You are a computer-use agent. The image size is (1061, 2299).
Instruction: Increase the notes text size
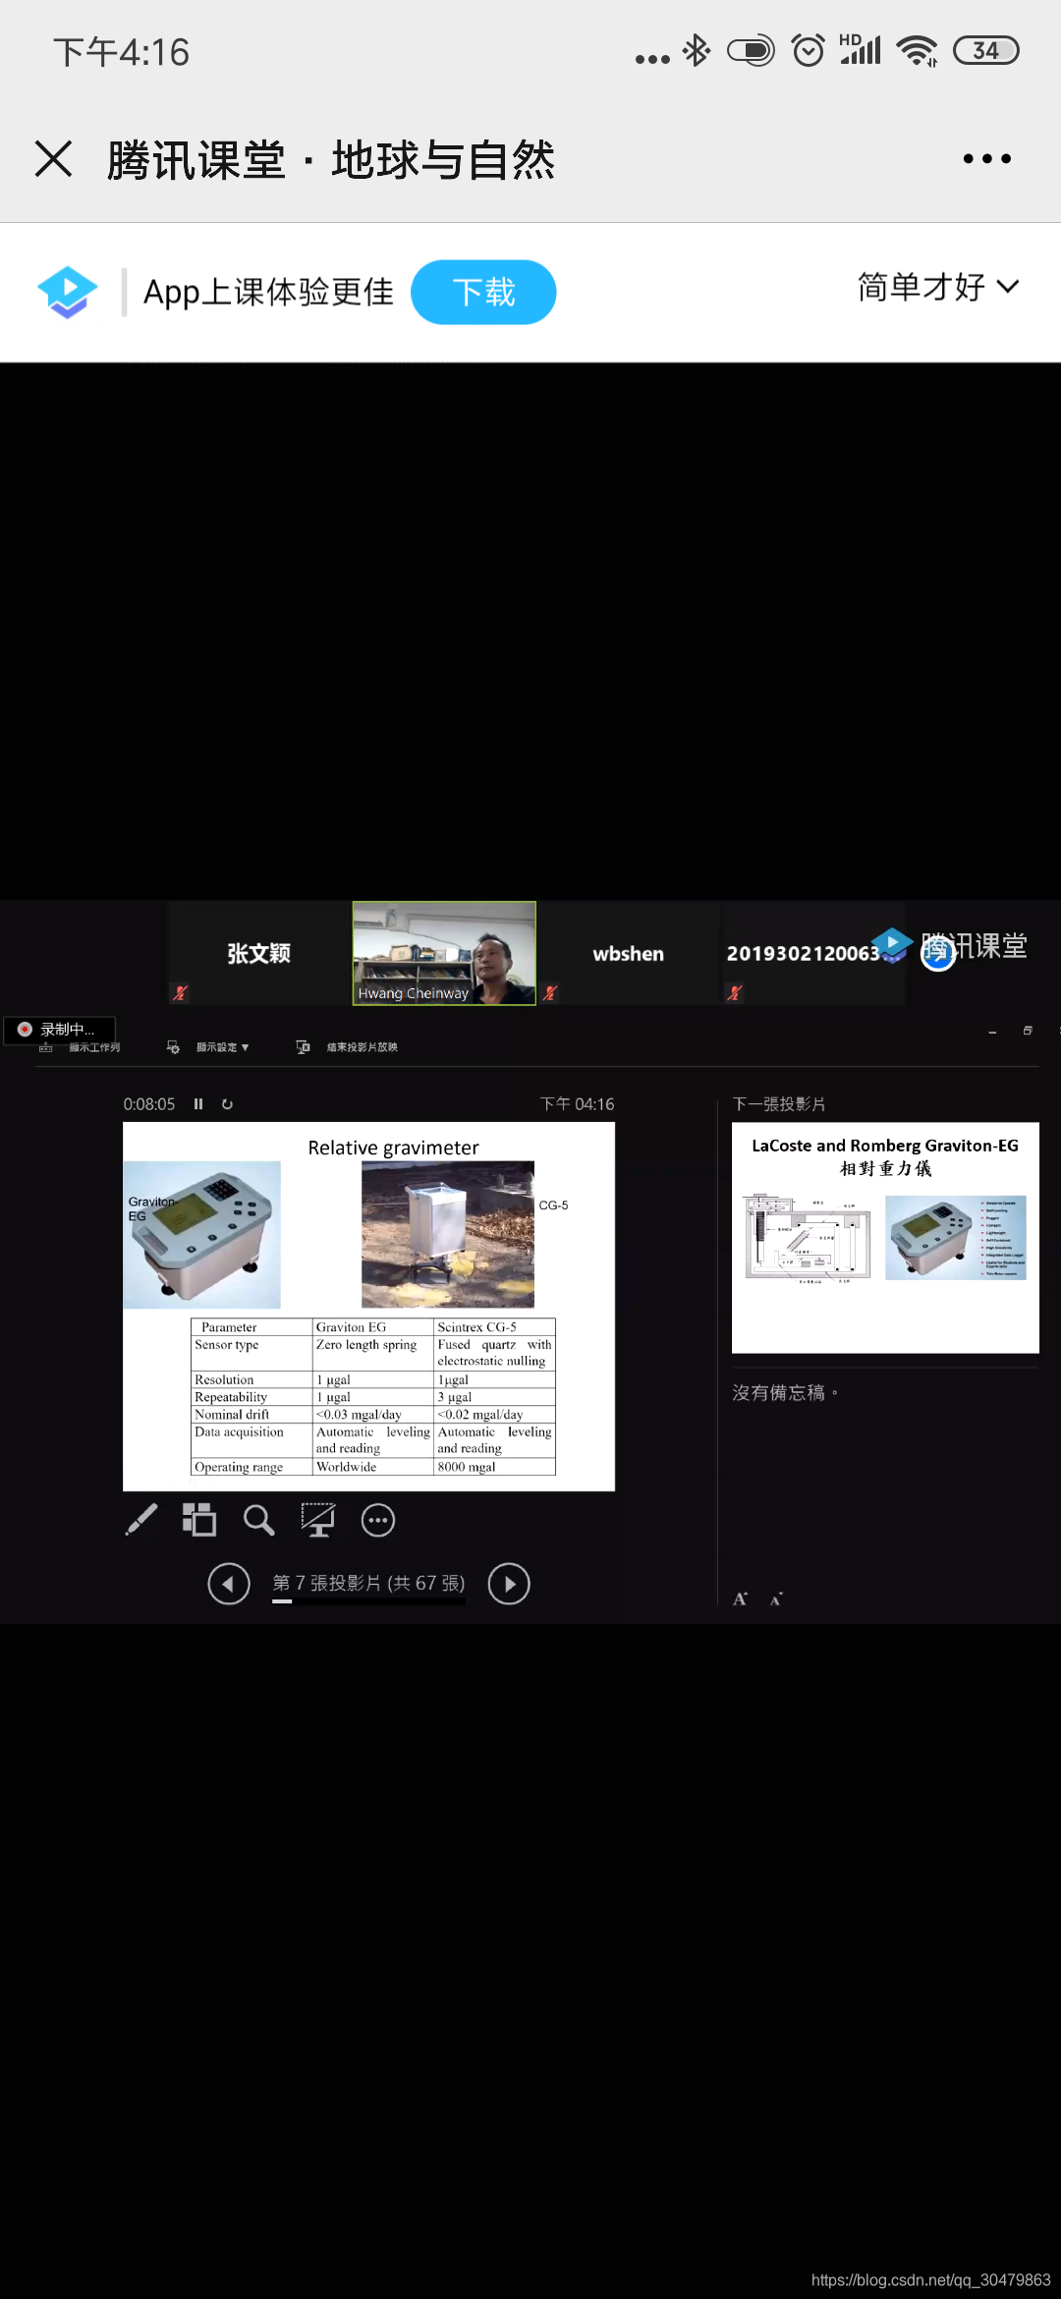coord(740,1598)
